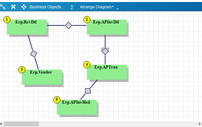Click the sigma summary icon
Screen dimensions: 202x127
pyautogui.click(x=72, y=7)
